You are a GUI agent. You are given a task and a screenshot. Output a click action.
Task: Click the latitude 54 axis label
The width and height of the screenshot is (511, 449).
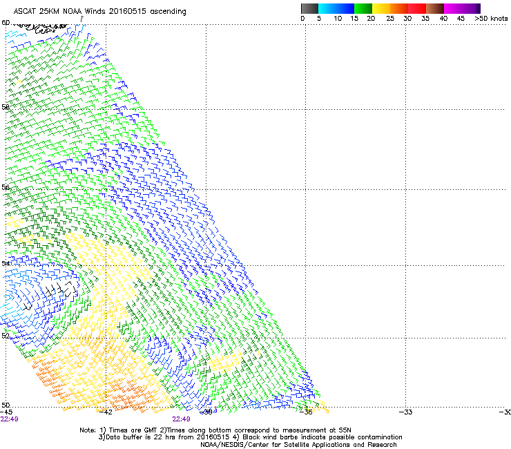6,263
